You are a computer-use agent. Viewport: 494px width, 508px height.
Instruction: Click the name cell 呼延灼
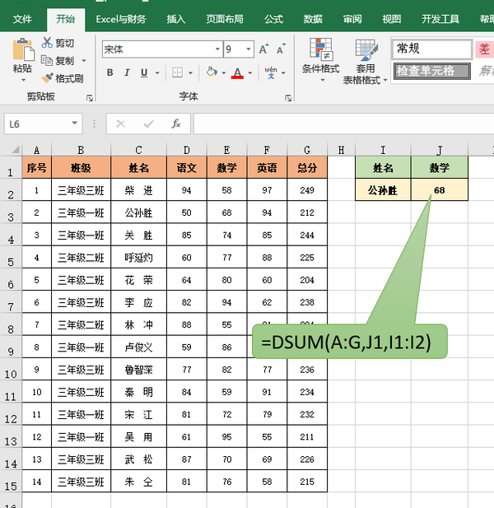tap(138, 258)
